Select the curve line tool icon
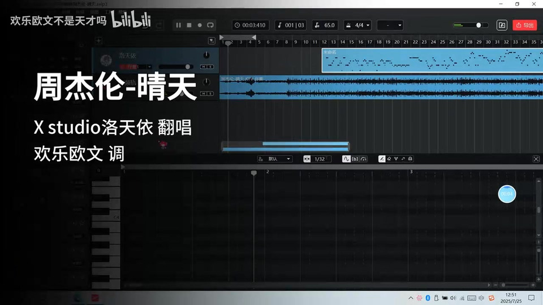The height and width of the screenshot is (305, 543). 403,159
